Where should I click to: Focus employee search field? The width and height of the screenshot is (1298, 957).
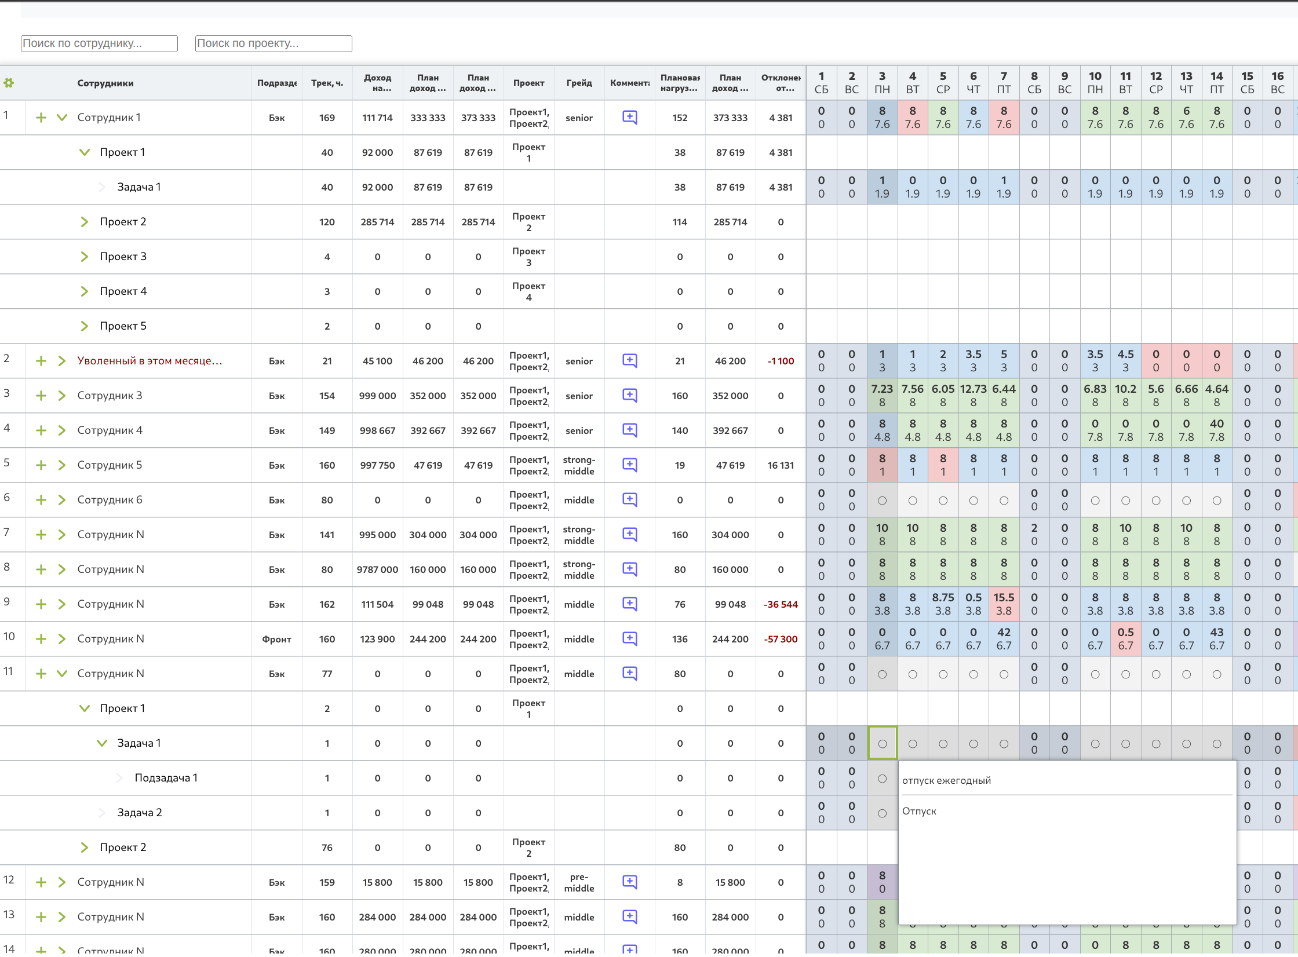[x=99, y=43]
